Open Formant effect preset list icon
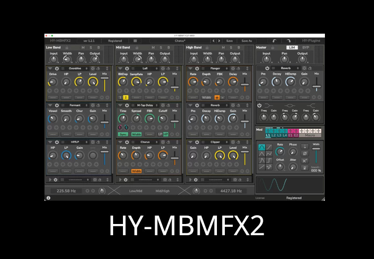Viewport: 374px width, 259px height. coord(63,105)
